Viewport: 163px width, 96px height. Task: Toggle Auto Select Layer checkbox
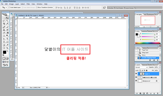point(9,7)
